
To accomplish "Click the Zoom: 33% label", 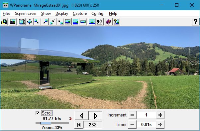I will point(52,127).
